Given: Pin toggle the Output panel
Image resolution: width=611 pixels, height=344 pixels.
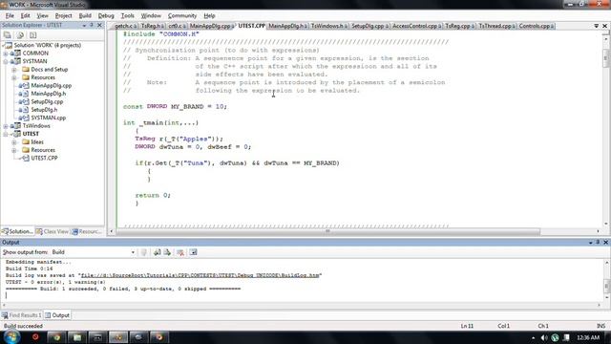Looking at the screenshot, I should point(598,242).
